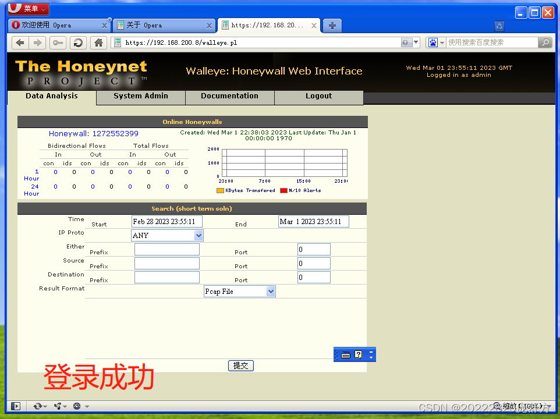Close the 欢迎使用 Opera tab
The image size is (560, 419).
[104, 26]
